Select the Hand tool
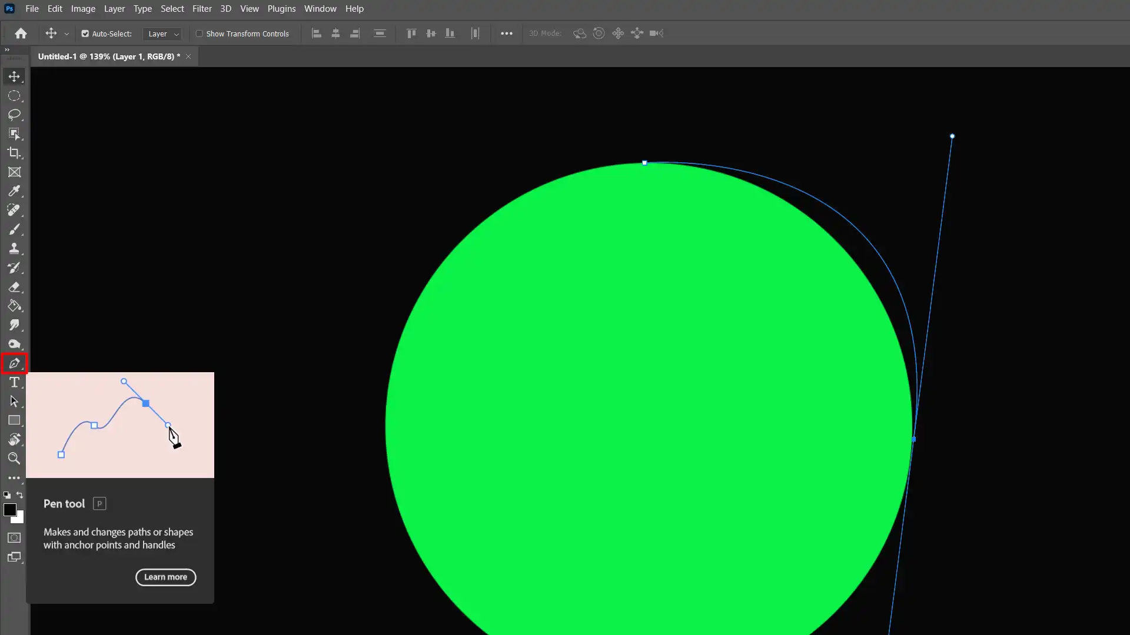This screenshot has width=1130, height=635. click(x=14, y=439)
